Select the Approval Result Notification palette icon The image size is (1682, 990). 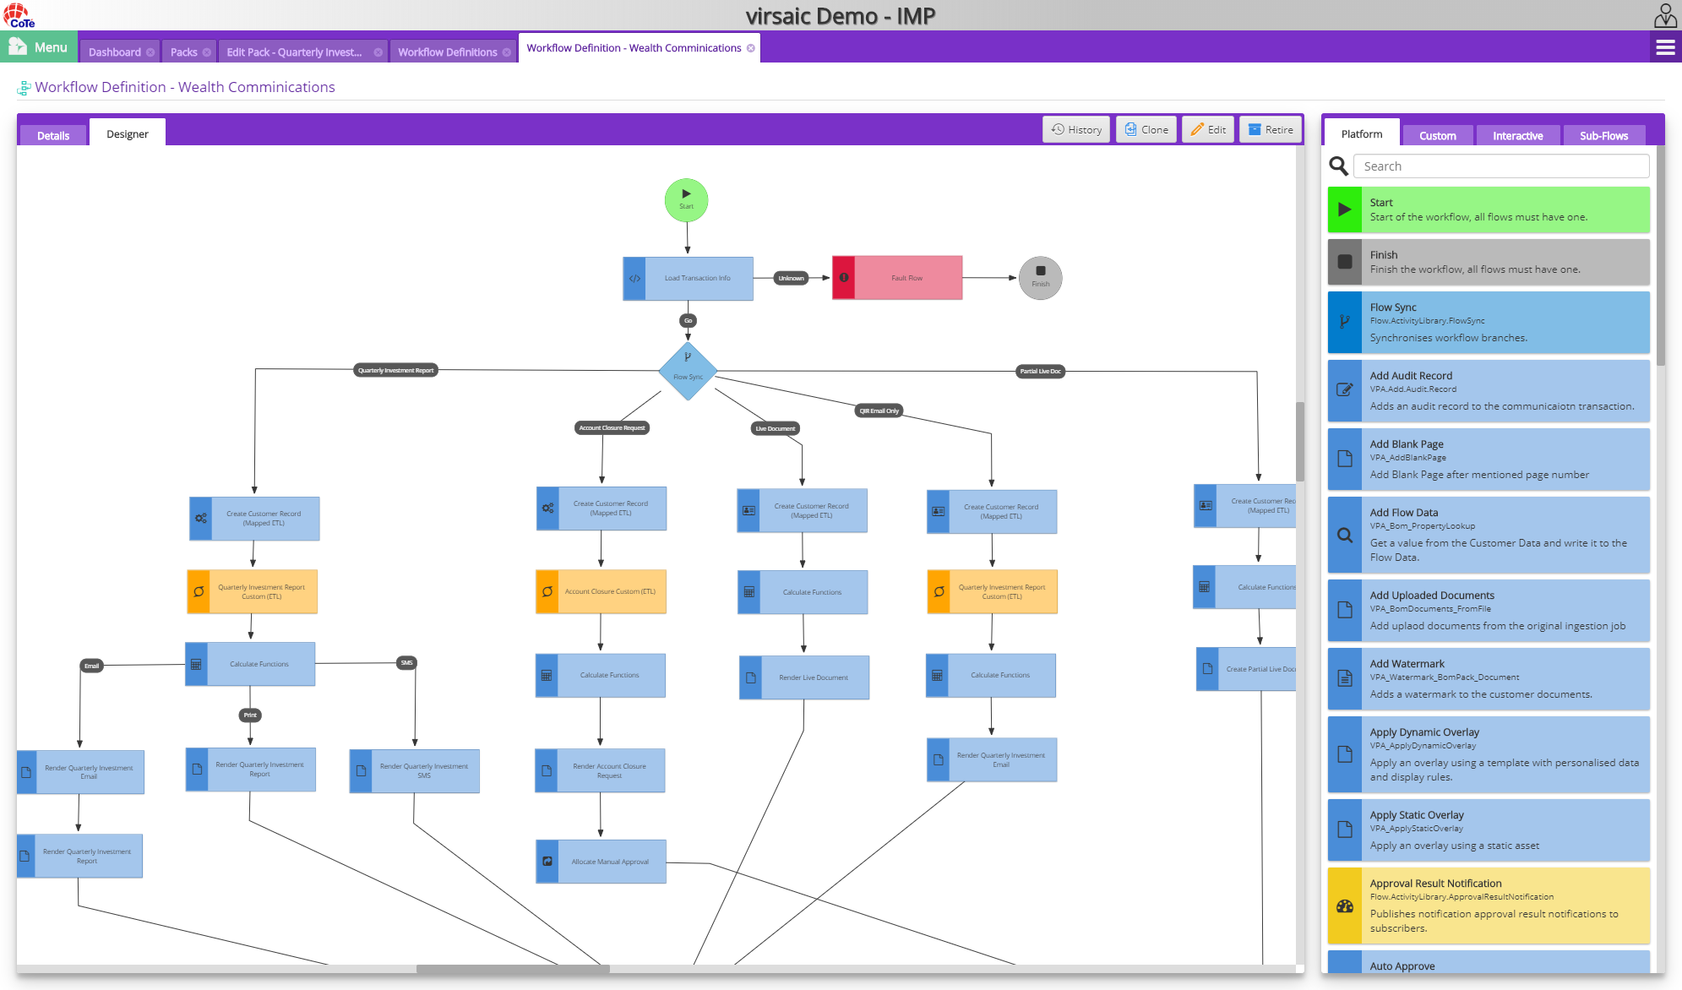[x=1345, y=906]
